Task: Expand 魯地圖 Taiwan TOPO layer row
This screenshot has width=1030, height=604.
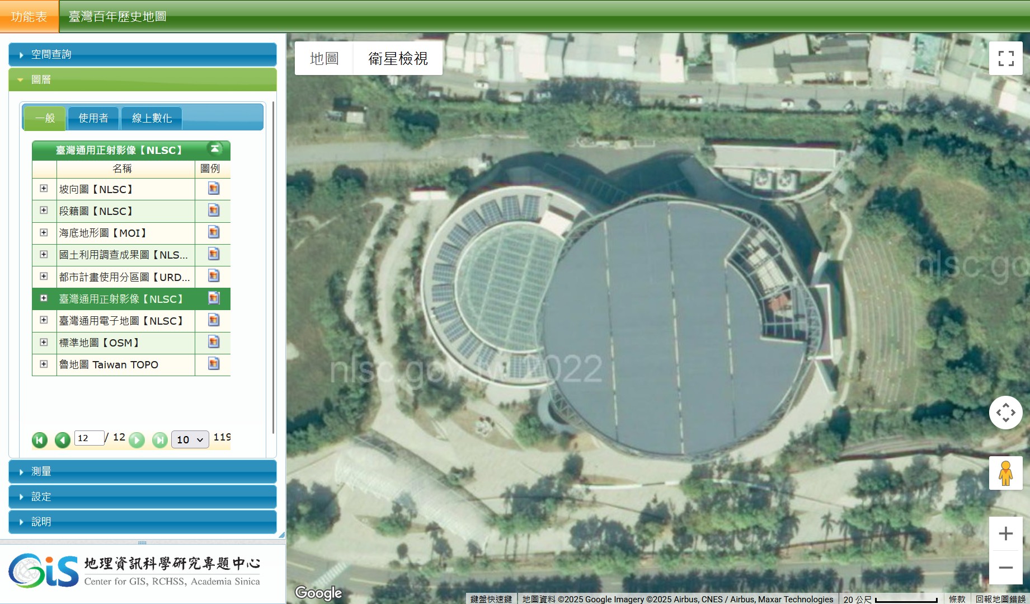Action: pos(44,364)
